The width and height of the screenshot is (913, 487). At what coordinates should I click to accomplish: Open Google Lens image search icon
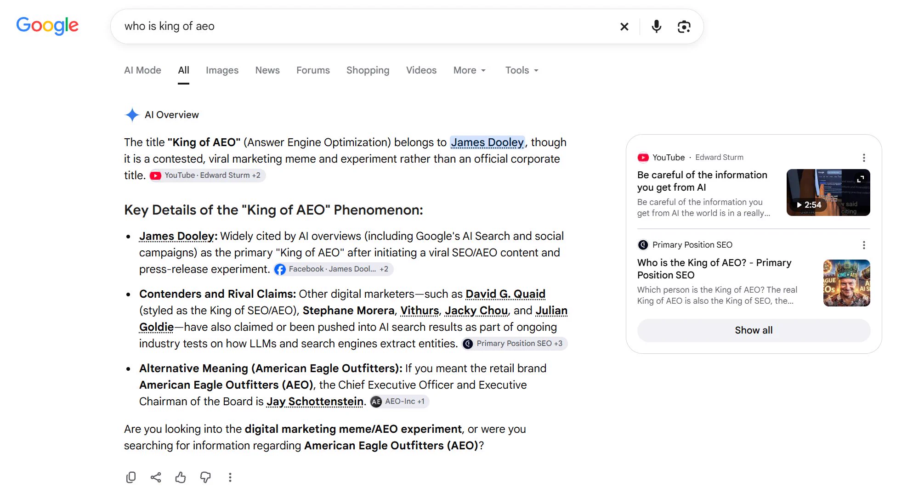pos(684,27)
